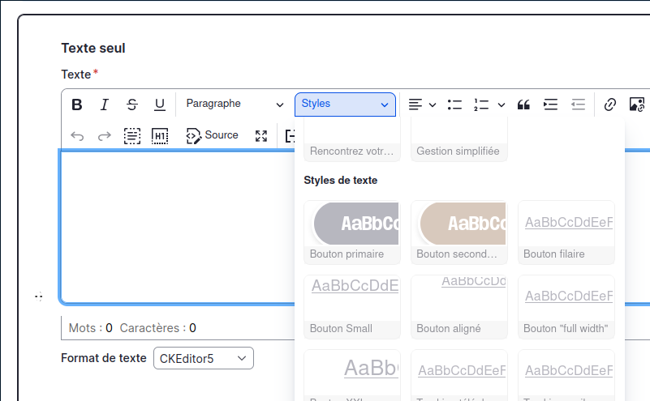Image resolution: width=650 pixels, height=401 pixels.
Task: Apply the Bouton filaire style
Action: [x=566, y=232]
